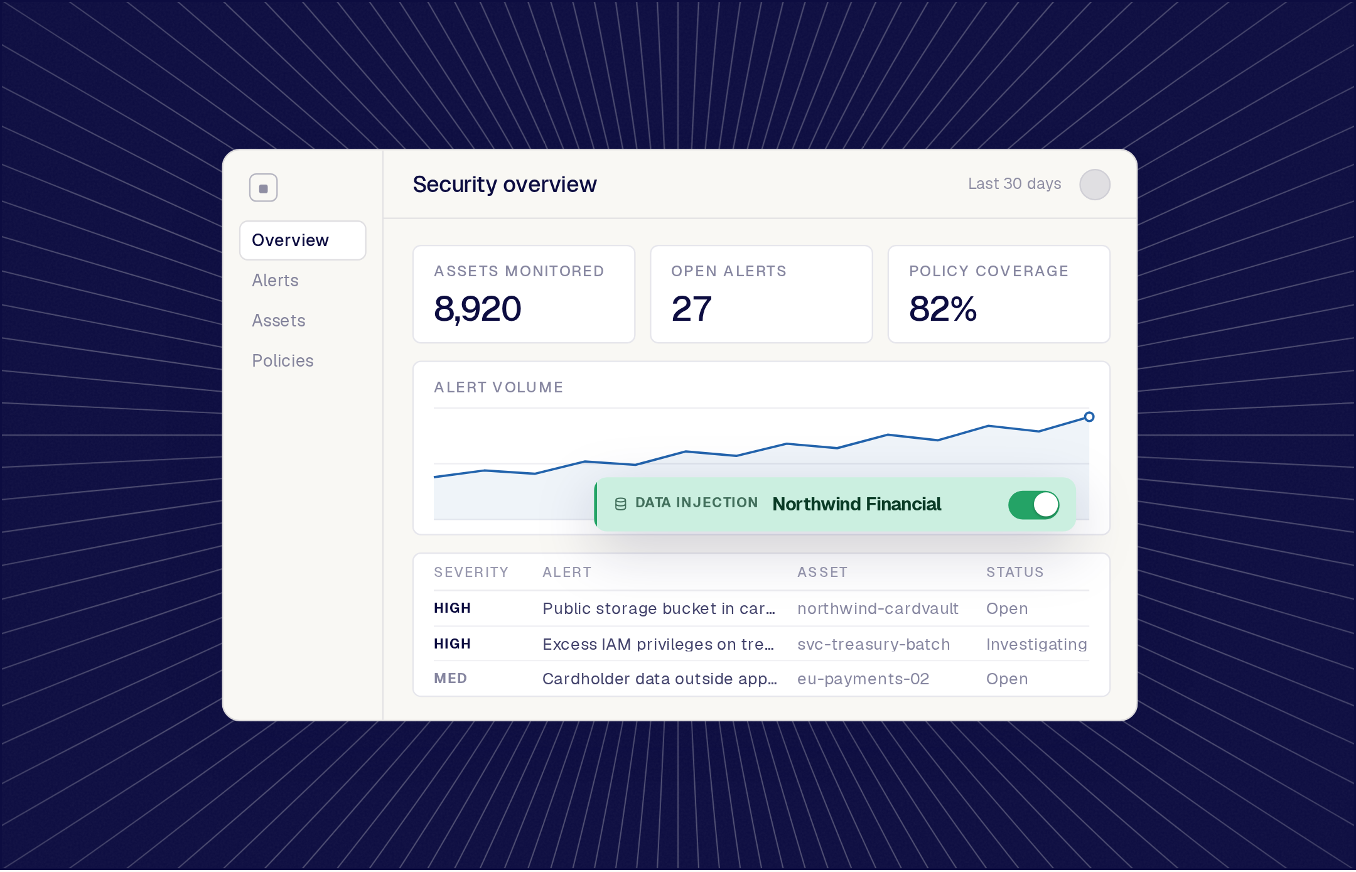The image size is (1356, 872).
Task: Click Open status for northwind-cardvault row
Action: coord(1007,609)
